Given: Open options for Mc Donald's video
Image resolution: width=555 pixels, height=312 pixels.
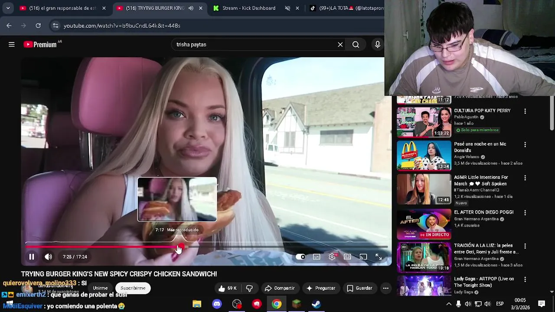Looking at the screenshot, I should click(525, 145).
